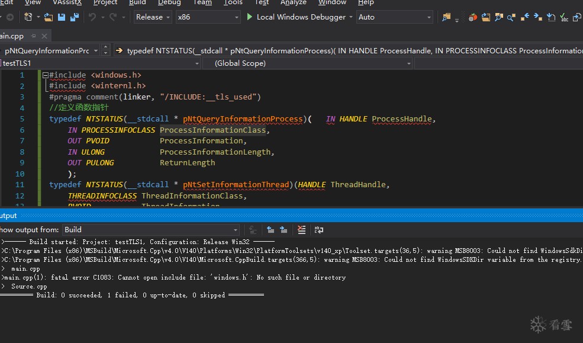Click the spell check abc icon
583x343 pixels.
(564, 17)
